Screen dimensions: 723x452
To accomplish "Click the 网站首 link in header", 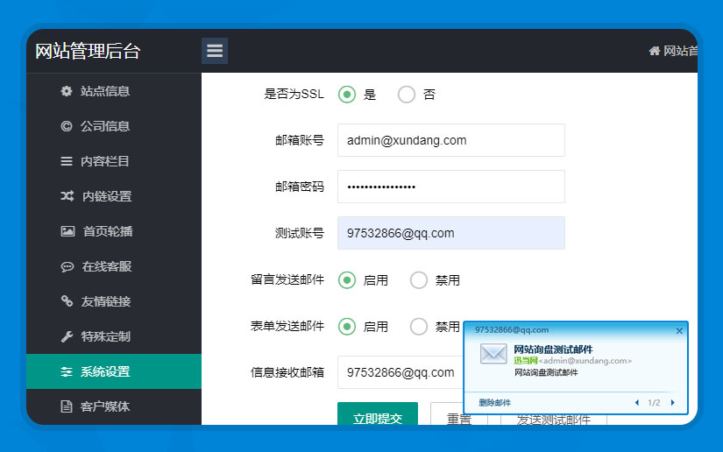I will 680,51.
